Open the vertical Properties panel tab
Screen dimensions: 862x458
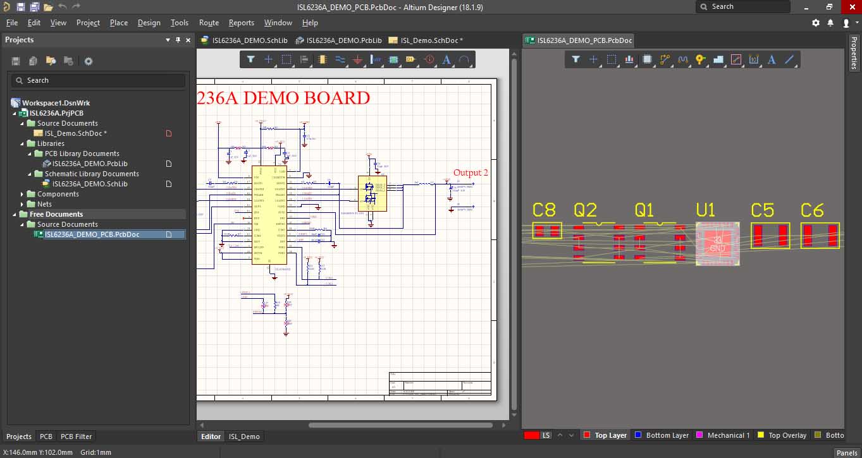[x=853, y=52]
